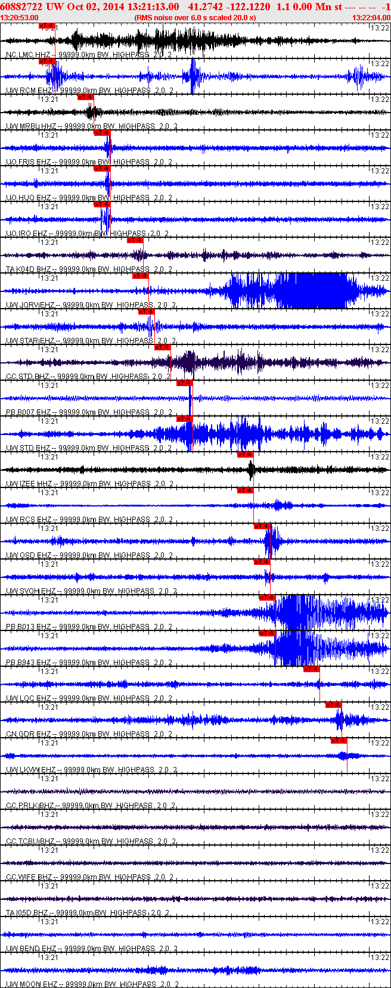Click the red pick marker on NC LMC trace

(46, 26)
